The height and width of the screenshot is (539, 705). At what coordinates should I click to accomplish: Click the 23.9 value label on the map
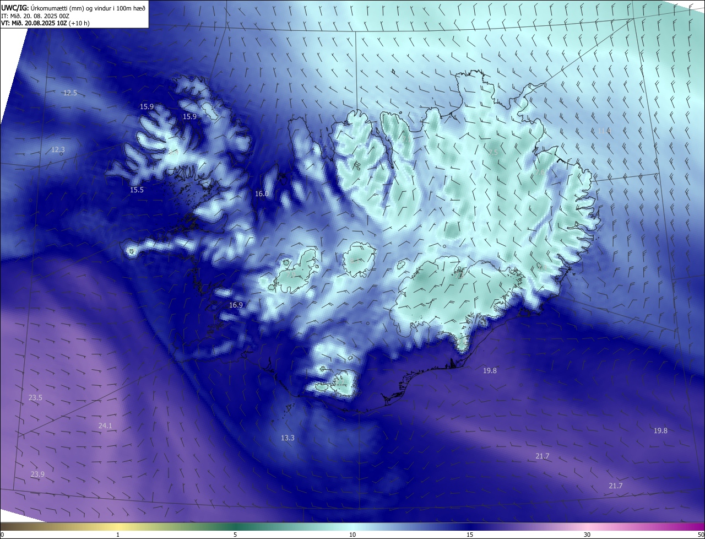click(x=37, y=474)
